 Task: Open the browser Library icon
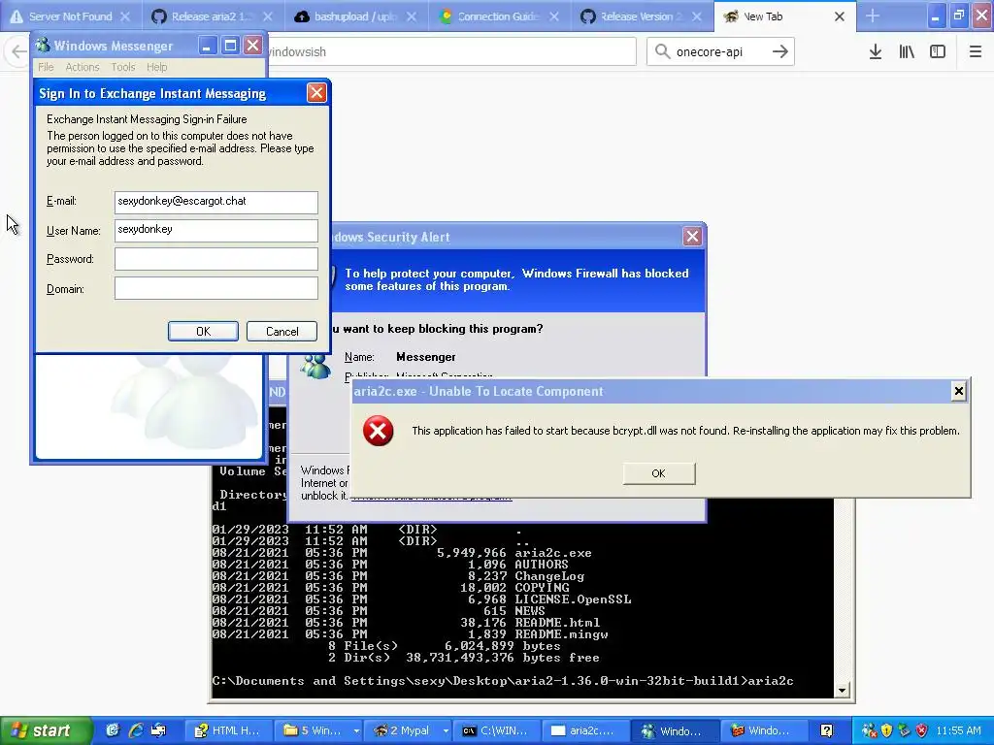click(907, 52)
